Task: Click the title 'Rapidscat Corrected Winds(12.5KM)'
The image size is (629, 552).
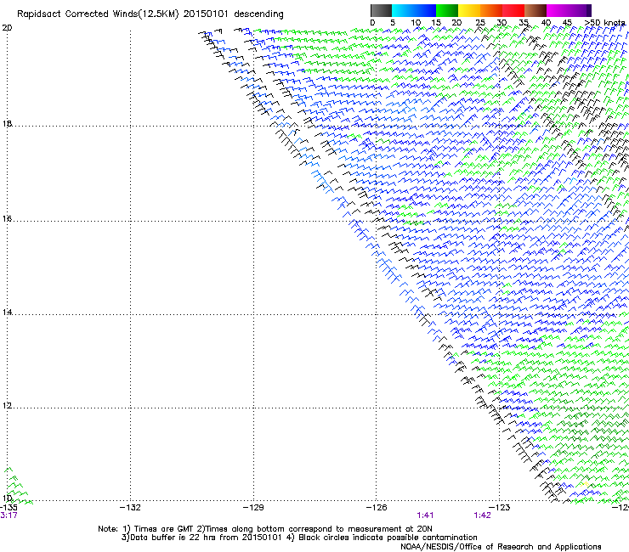Action: click(98, 14)
